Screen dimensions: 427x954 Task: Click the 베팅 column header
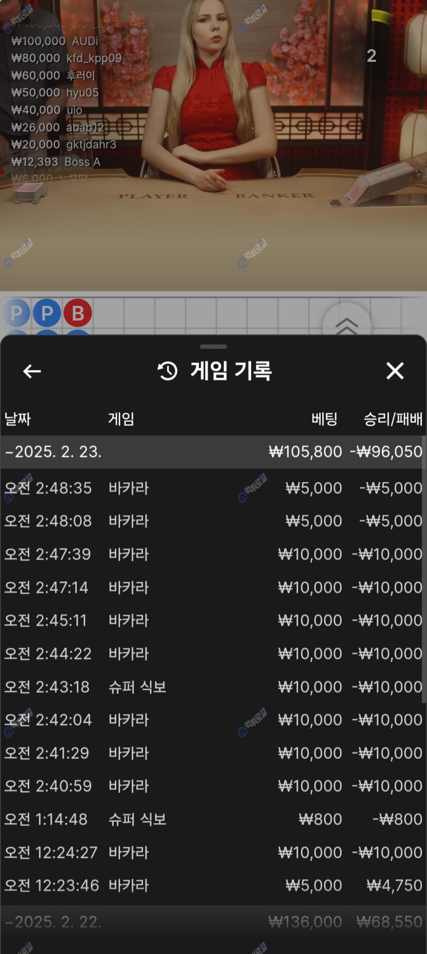pyautogui.click(x=325, y=419)
